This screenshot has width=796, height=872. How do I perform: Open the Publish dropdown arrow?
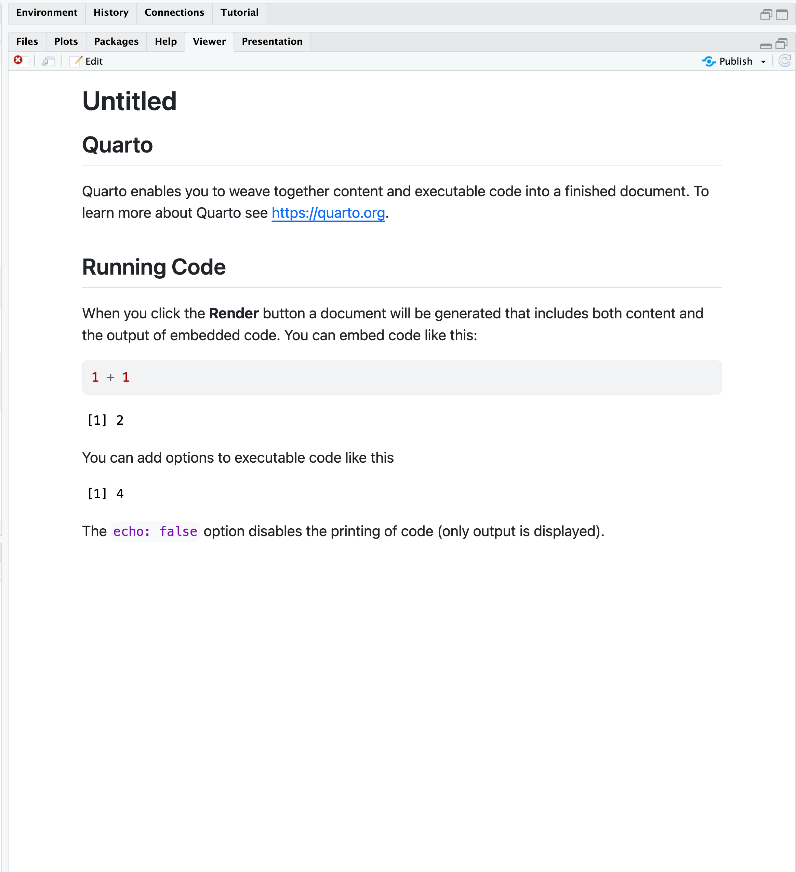tap(764, 62)
